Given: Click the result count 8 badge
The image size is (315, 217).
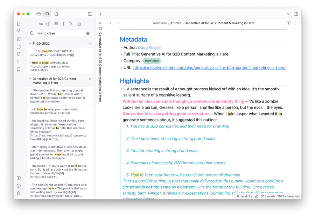Looking at the screenshot, I should click(90, 79).
